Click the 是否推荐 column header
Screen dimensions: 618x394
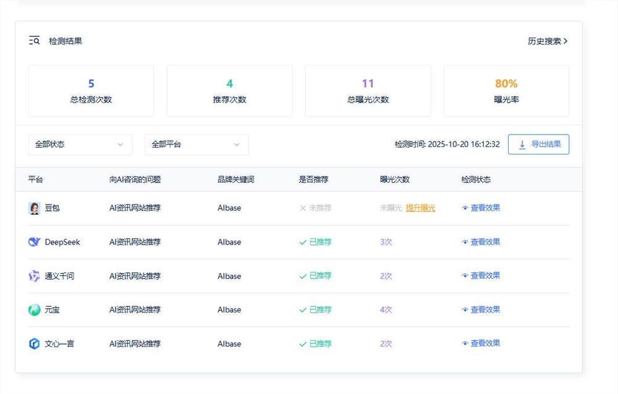click(313, 180)
